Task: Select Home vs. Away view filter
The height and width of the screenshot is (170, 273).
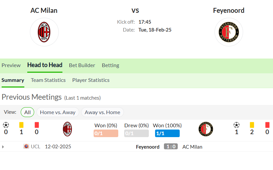Action: 57,112
